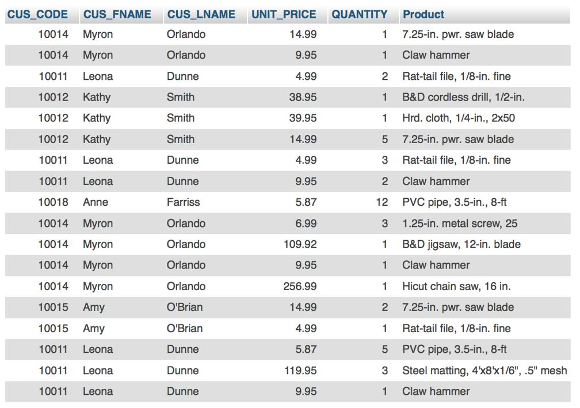Select the Hicut chain saw, 16 in. cell
580x408 pixels.
coord(456,286)
